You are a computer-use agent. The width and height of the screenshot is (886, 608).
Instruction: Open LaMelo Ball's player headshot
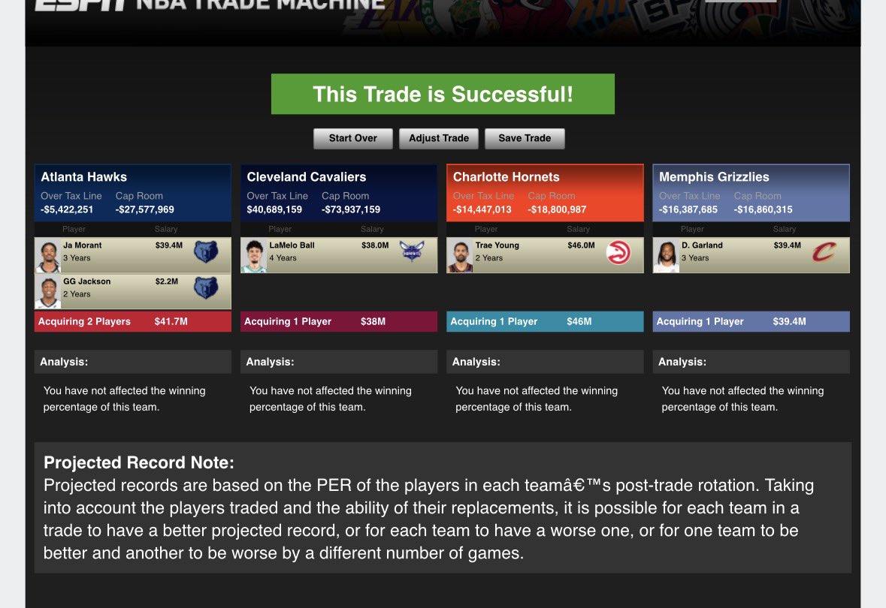(x=254, y=256)
